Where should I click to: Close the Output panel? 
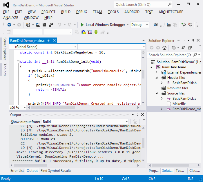point(142,115)
